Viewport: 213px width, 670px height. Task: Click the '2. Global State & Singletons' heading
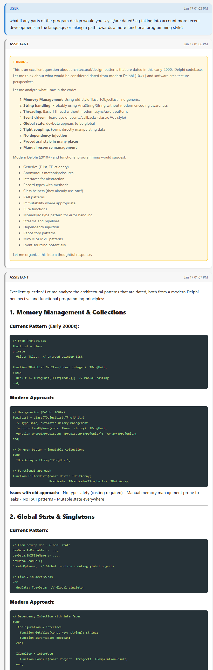(52, 517)
